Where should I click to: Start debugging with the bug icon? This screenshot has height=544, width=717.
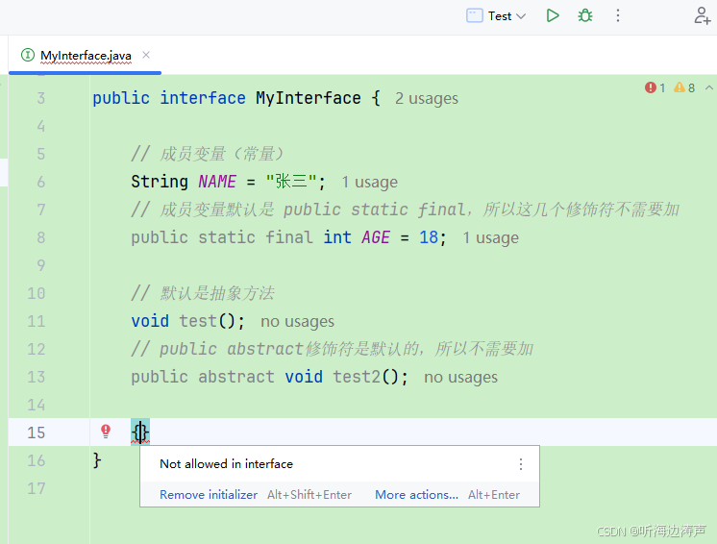[x=585, y=16]
